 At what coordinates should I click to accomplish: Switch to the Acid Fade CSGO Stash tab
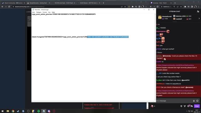click(63, 3)
